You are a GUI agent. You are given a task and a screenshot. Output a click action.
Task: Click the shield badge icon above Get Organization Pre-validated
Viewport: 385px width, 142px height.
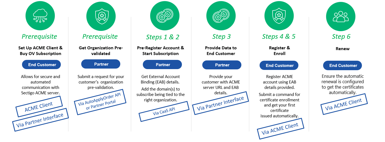point(101,17)
